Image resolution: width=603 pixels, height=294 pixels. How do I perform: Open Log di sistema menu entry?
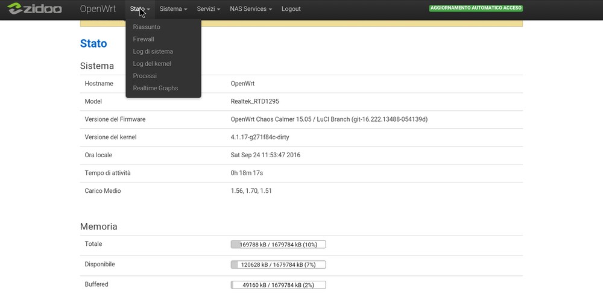[x=153, y=51]
